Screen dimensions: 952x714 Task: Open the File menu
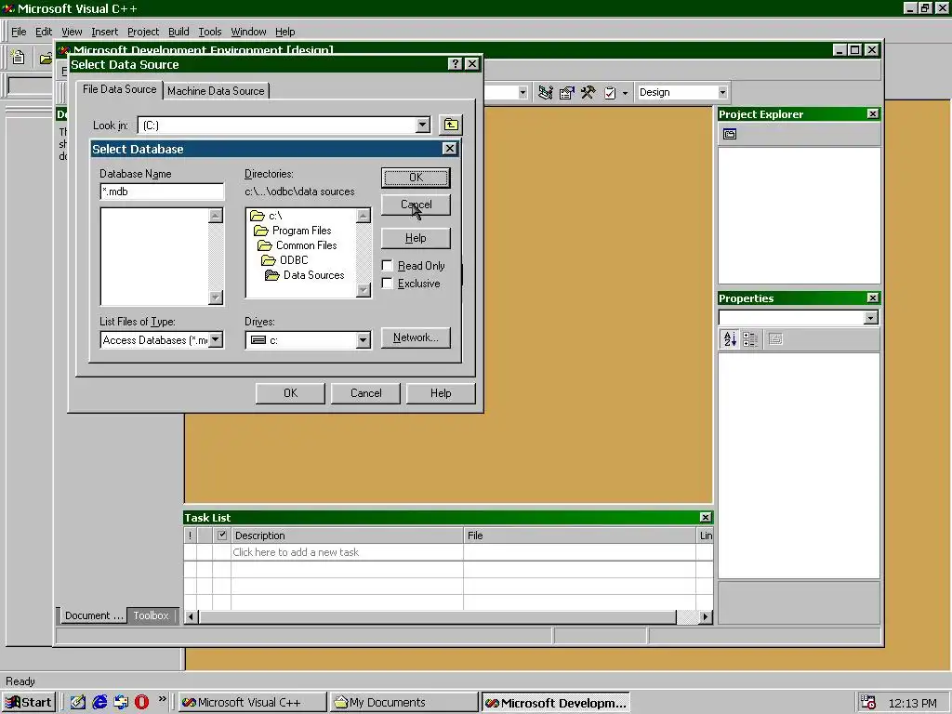[x=19, y=32]
